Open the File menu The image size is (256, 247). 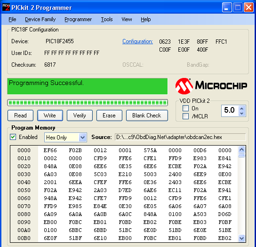click(x=12, y=19)
